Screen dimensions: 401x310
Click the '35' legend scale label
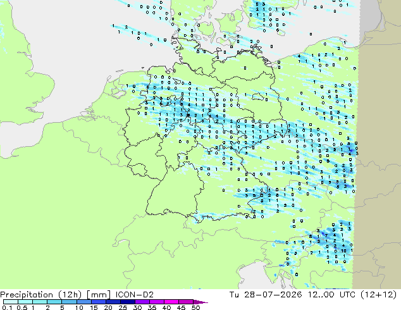152,307
